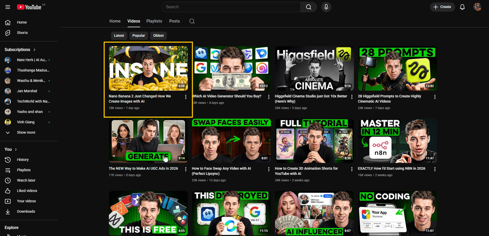Open options menu on the Nano Banana video
This screenshot has width=489, height=236.
[x=186, y=97]
